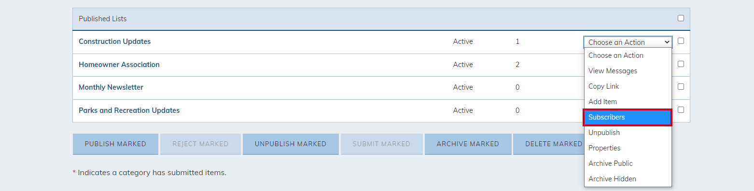Screen dimensions: 754x191
Task: Click the Archive Marked button
Action: click(468, 144)
